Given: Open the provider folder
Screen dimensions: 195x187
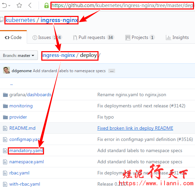Looking at the screenshot, I should point(18,117).
